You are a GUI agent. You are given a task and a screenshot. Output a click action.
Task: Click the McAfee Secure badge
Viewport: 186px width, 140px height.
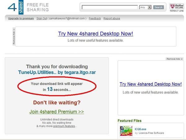pyautogui.click(x=177, y=8)
